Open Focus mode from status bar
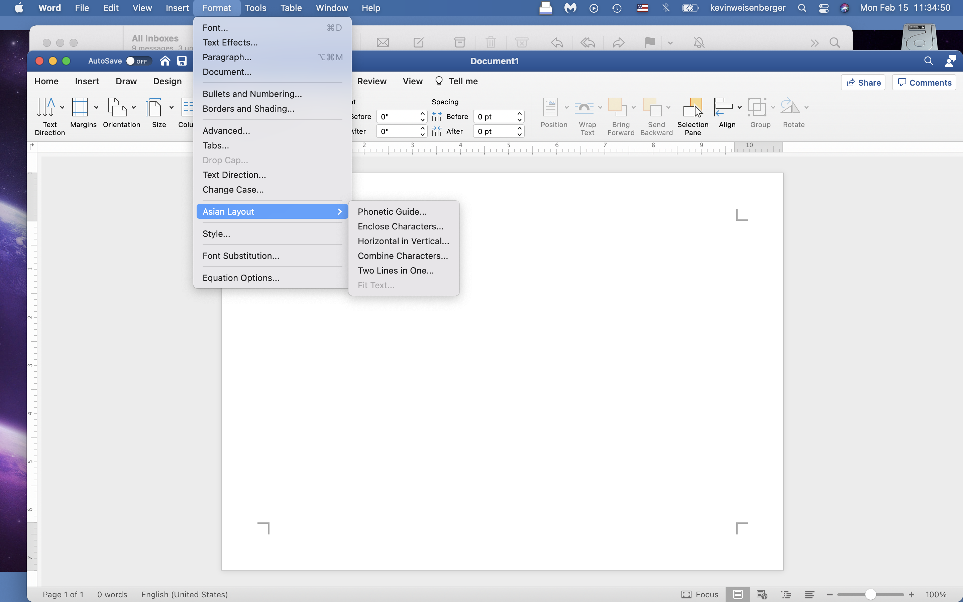 700,594
